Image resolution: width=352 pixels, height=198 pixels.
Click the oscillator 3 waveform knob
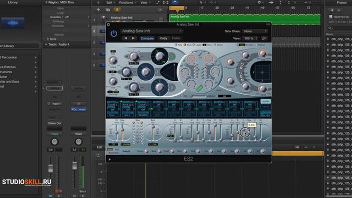click(x=159, y=87)
